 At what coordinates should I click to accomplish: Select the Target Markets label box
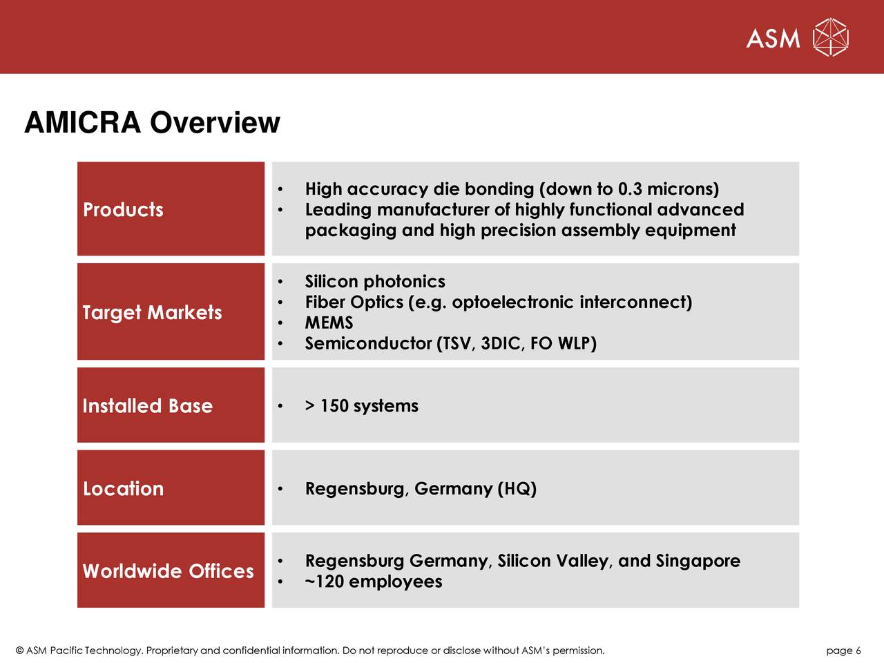(170, 311)
